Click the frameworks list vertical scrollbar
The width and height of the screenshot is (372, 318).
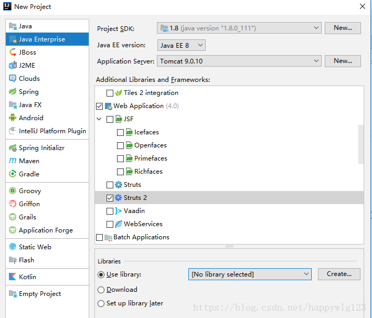tap(361, 144)
